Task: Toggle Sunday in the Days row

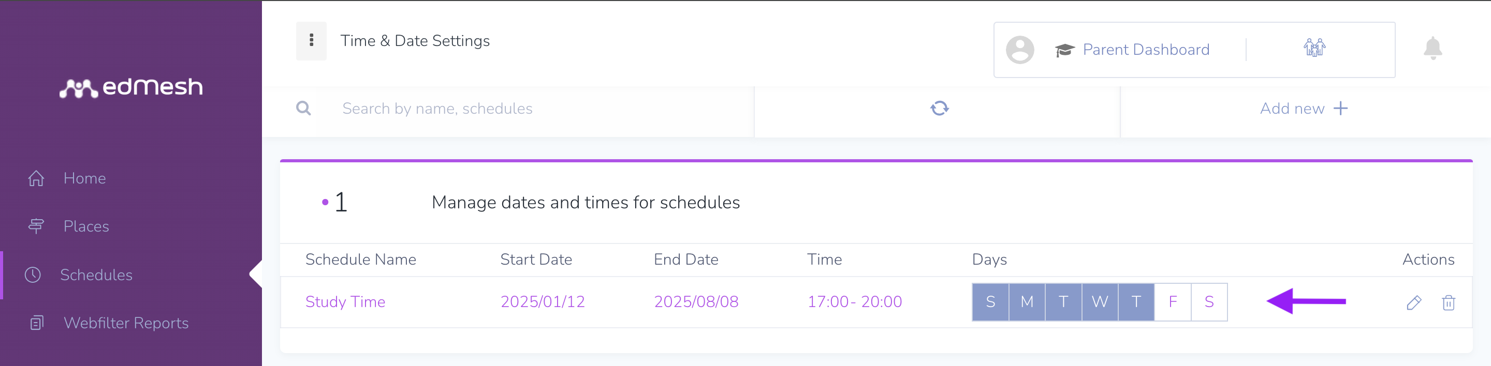Action: tap(990, 302)
